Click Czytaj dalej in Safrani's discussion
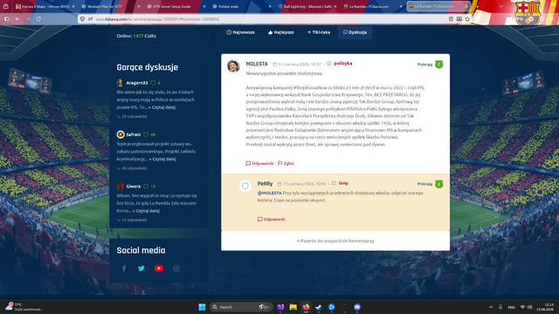The width and height of the screenshot is (559, 314). 162,159
